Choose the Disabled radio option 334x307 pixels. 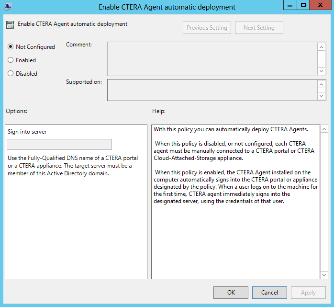coord(11,74)
